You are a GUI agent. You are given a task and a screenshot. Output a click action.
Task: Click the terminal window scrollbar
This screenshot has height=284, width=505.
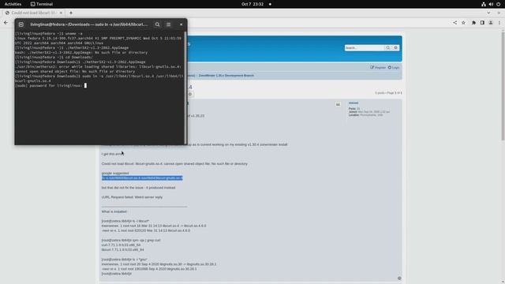point(185,88)
